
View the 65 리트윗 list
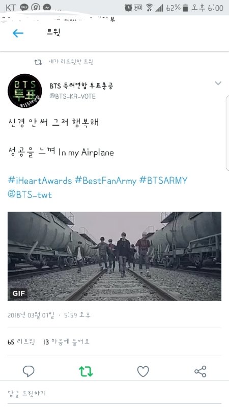[x=21, y=342]
